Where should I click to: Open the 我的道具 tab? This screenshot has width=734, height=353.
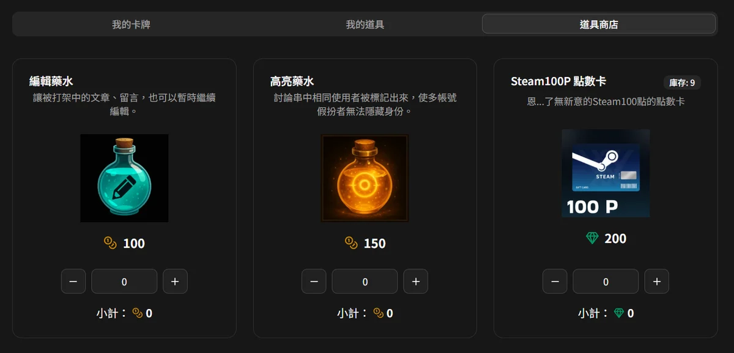pyautogui.click(x=365, y=24)
